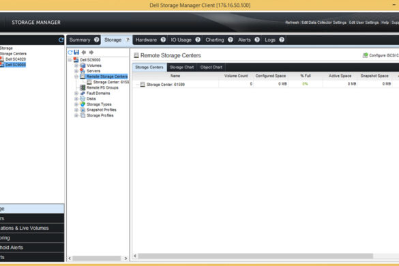Click the help icon on Alerts tab
399x266 pixels.
coord(257,40)
